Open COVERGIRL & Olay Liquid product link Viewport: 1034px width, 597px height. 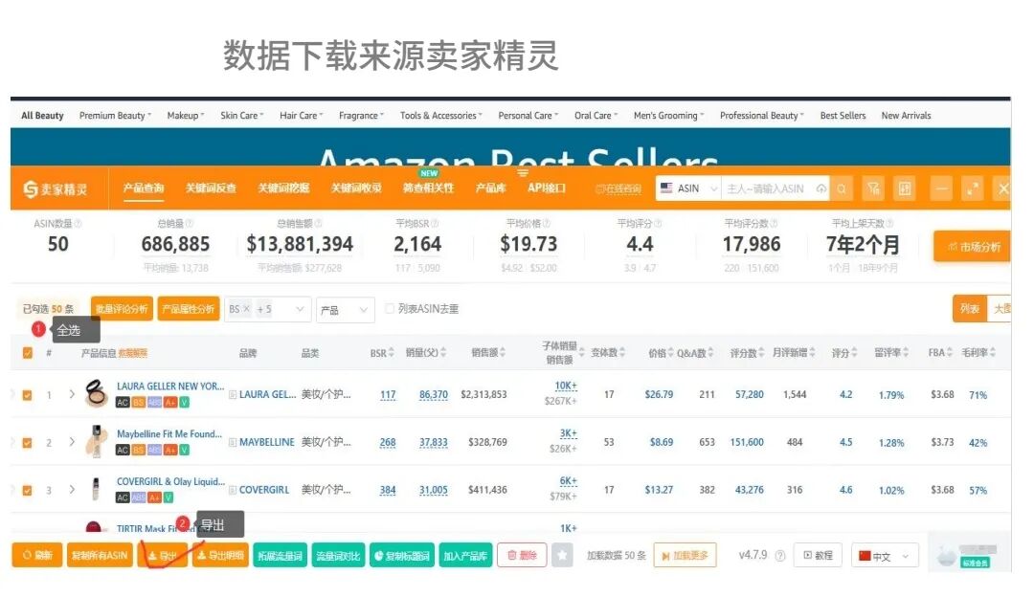pyautogui.click(x=170, y=481)
